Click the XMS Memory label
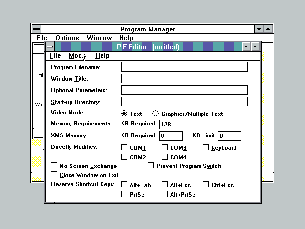305x229 pixels. (x=69, y=135)
